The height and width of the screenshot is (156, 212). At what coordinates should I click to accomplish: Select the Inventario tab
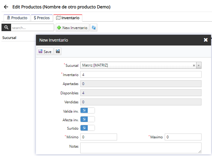pos(68,18)
